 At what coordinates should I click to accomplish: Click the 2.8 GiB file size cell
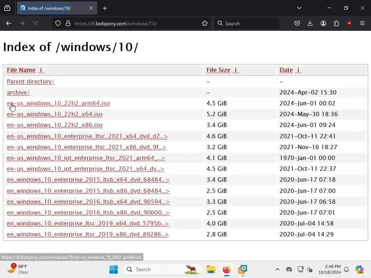217,234
